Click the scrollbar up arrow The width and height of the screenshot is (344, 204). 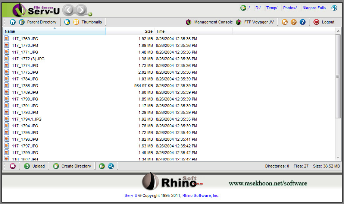coord(338,31)
